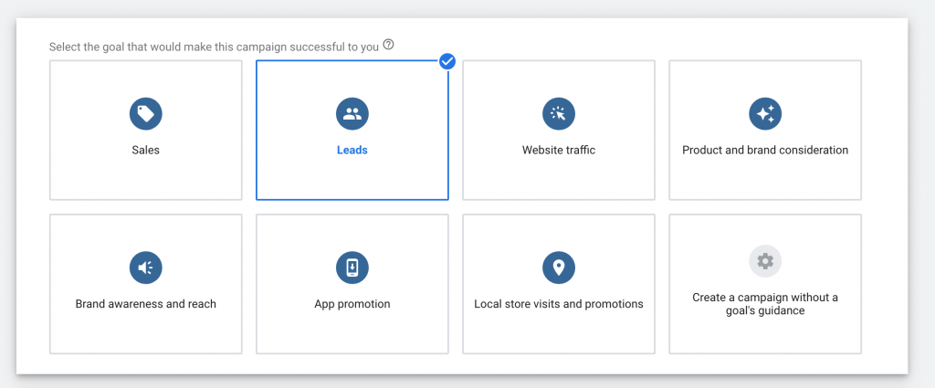Select the Sales goal label

click(145, 151)
